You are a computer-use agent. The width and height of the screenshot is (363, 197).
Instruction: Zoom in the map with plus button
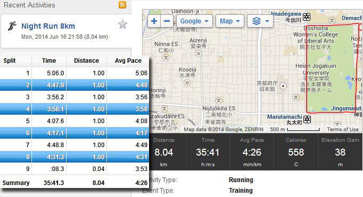(154, 21)
